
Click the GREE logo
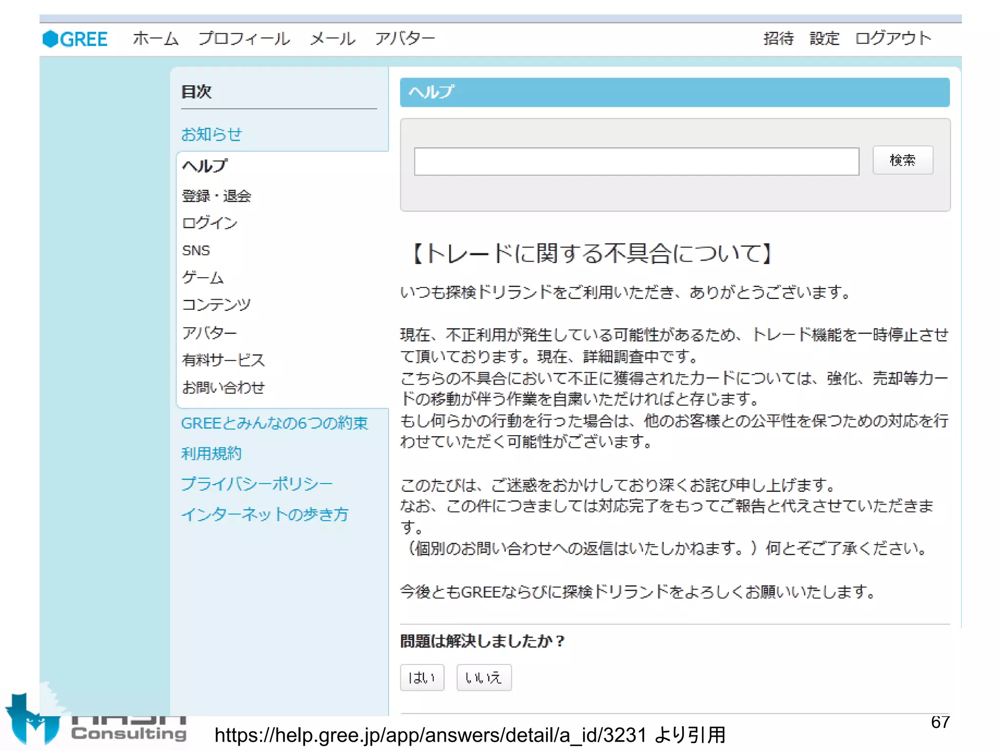coord(75,39)
